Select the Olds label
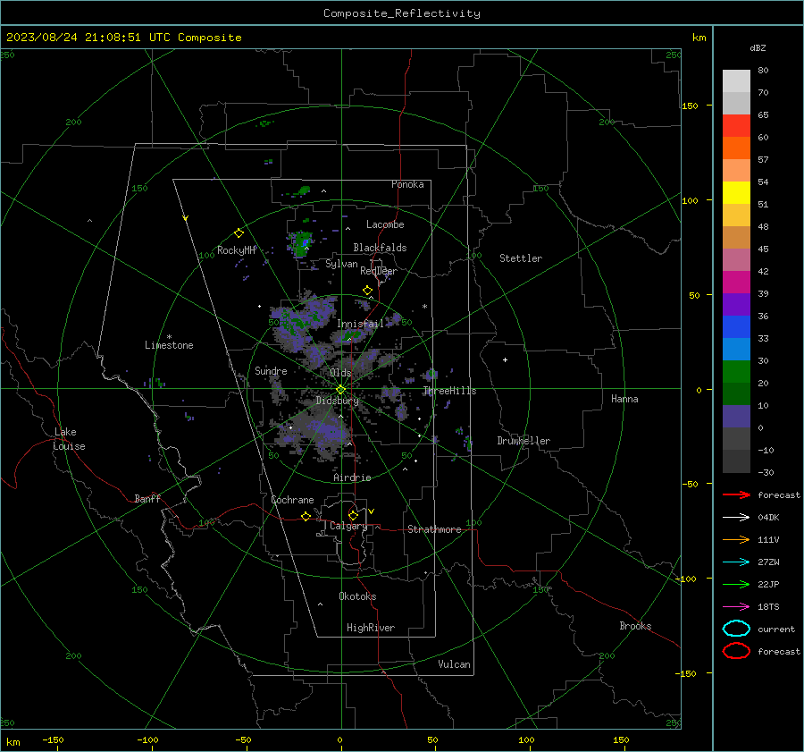 tap(340, 372)
